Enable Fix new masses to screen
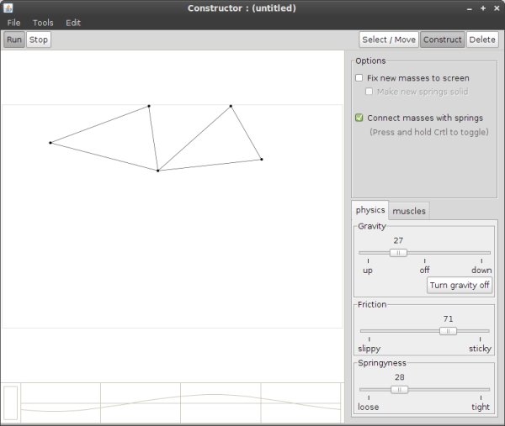 pyautogui.click(x=359, y=78)
